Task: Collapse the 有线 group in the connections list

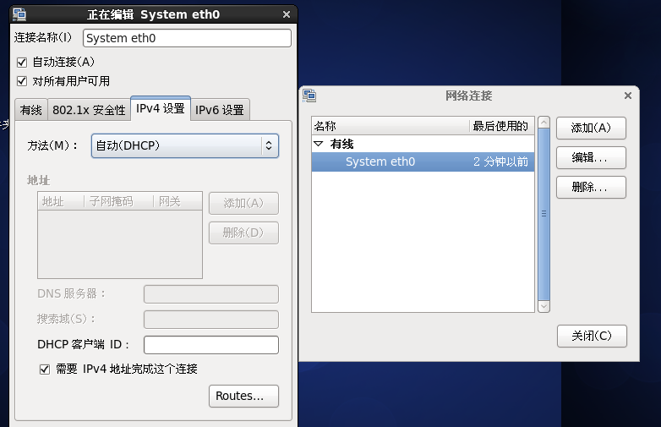Action: [319, 144]
